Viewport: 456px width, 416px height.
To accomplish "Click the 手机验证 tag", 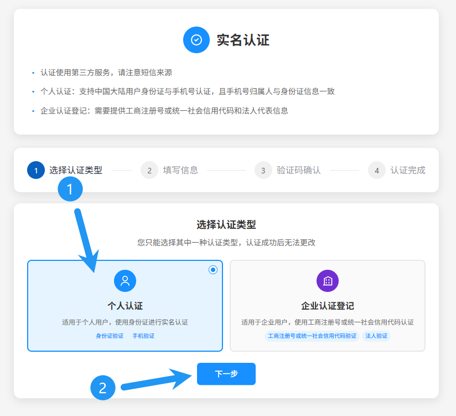I will (143, 336).
